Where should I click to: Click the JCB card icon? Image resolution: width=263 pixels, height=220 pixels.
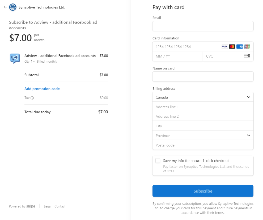(x=247, y=47)
